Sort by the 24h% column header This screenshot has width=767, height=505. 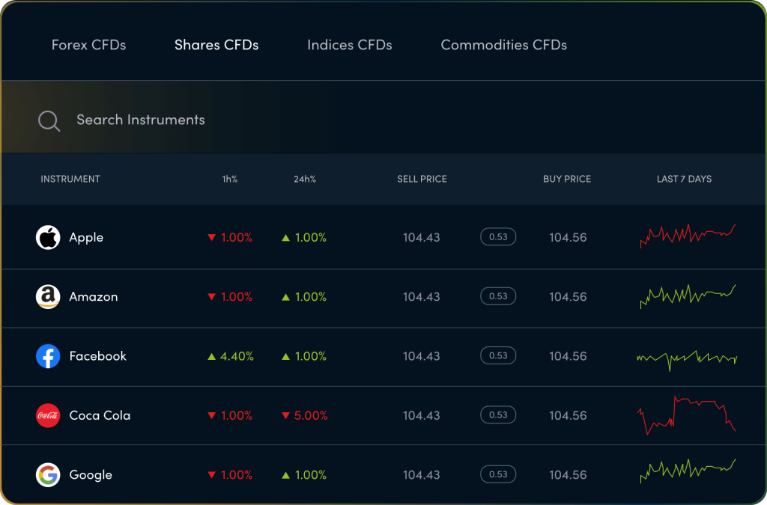click(305, 179)
